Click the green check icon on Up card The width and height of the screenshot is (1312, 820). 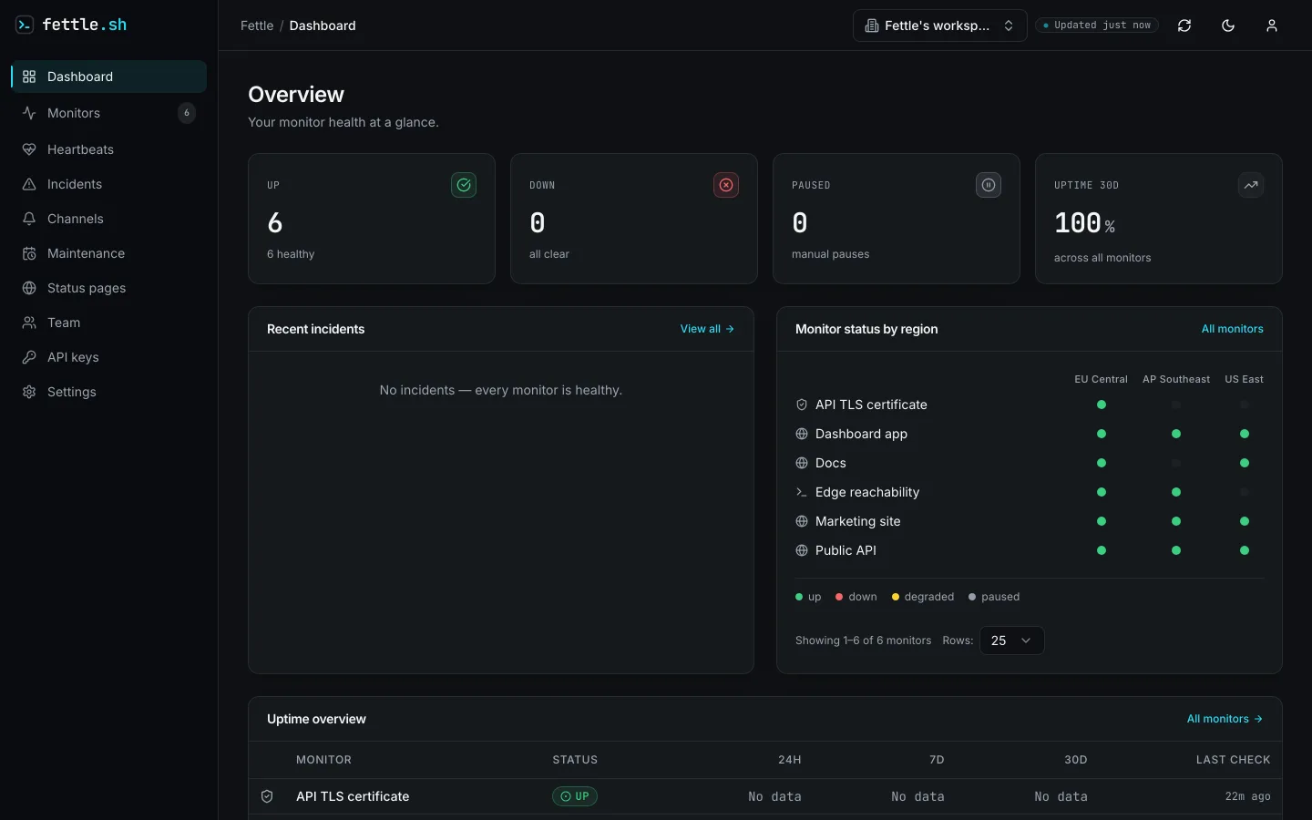click(464, 185)
